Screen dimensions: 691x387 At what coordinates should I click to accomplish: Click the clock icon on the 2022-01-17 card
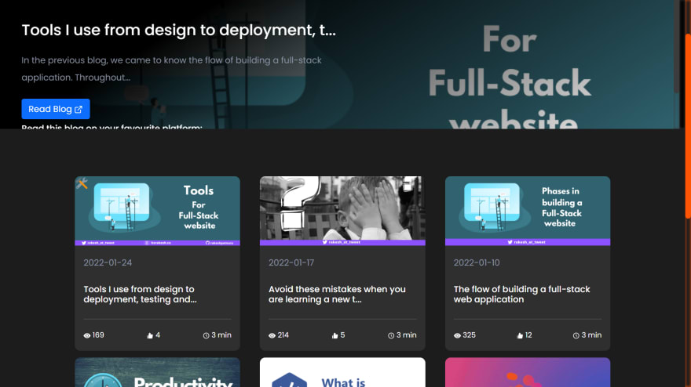pyautogui.click(x=391, y=335)
